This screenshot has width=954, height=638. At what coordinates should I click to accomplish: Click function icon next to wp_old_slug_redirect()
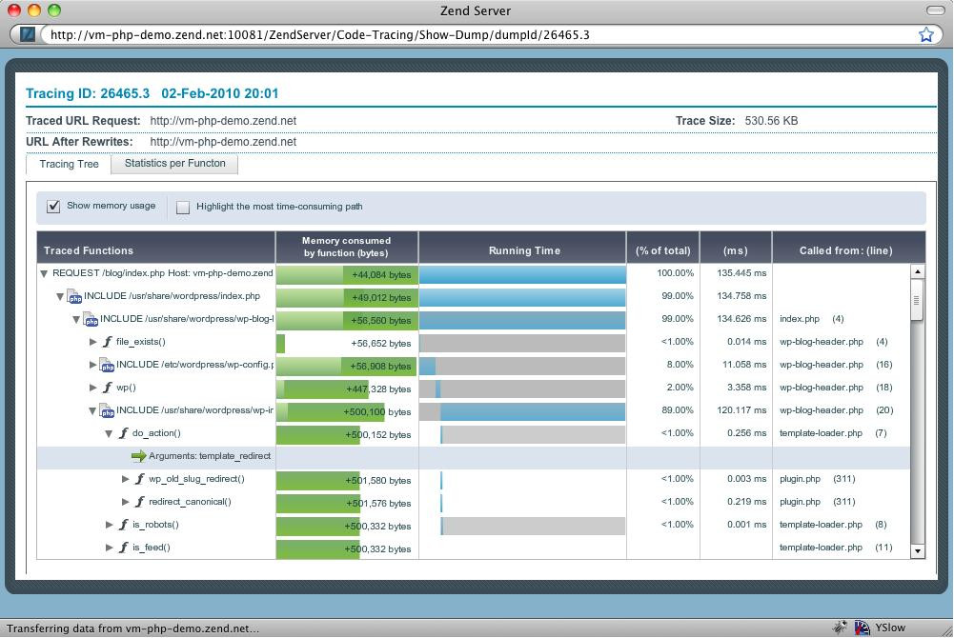coord(139,479)
